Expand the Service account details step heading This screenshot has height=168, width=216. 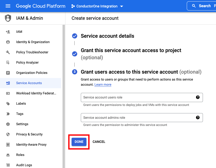coord(107,36)
